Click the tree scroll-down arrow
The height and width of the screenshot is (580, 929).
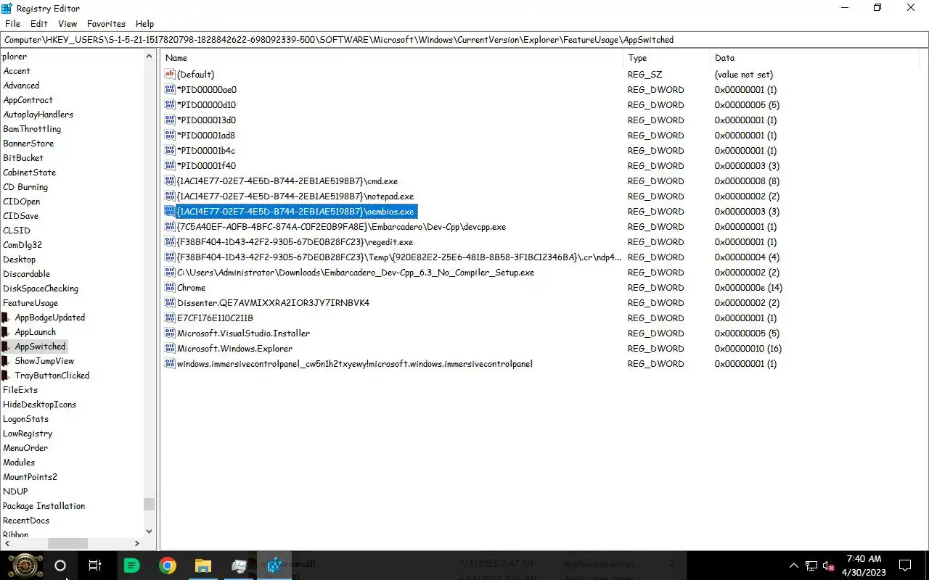pyautogui.click(x=149, y=531)
